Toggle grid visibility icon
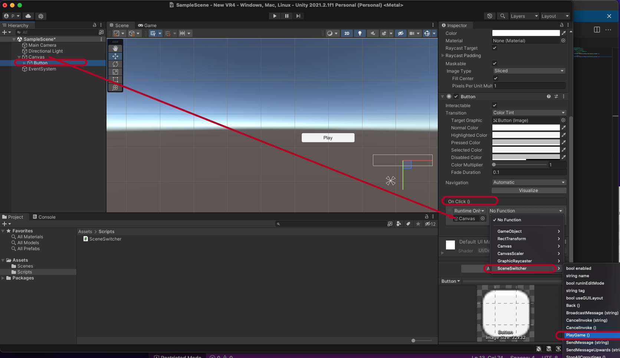The image size is (620, 358). (153, 33)
